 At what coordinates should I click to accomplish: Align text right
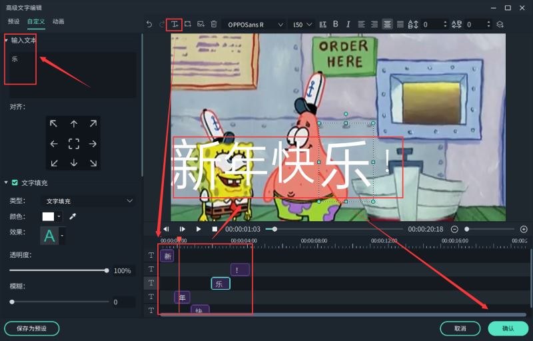pyautogui.click(x=374, y=24)
